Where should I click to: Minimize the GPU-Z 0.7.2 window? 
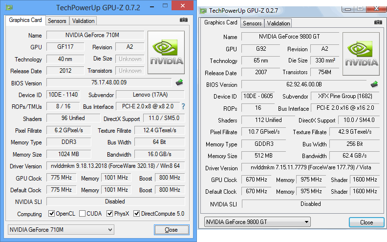pyautogui.click(x=152, y=6)
